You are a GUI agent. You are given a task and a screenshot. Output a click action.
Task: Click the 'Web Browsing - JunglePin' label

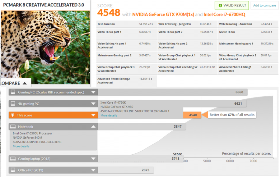pos(175,24)
